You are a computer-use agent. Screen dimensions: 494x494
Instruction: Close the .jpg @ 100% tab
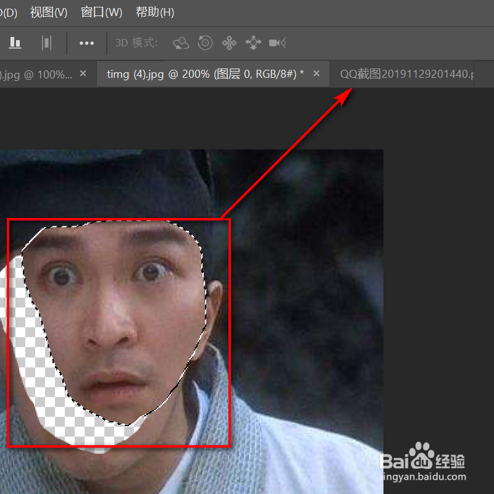coord(83,73)
